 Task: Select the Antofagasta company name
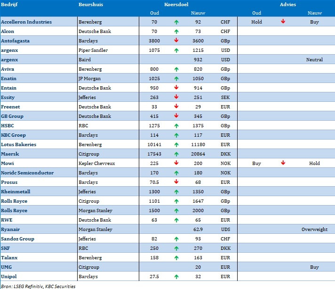click(x=15, y=41)
